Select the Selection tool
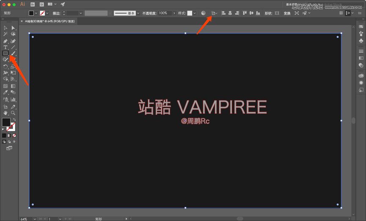This screenshot has width=366, height=221. [6, 28]
